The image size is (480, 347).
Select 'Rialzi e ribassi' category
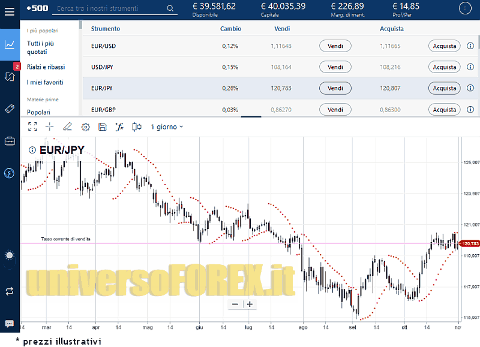[46, 67]
